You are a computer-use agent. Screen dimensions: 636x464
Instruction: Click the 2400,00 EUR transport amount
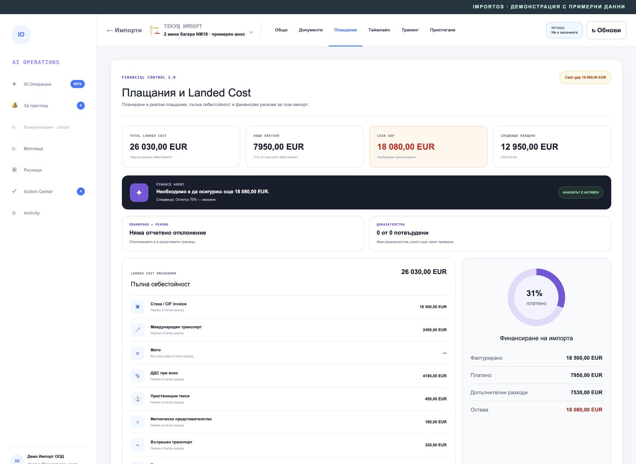[x=435, y=330]
